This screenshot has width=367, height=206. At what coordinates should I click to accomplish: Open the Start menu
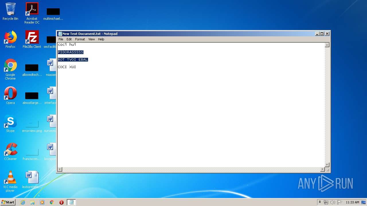(x=8, y=202)
